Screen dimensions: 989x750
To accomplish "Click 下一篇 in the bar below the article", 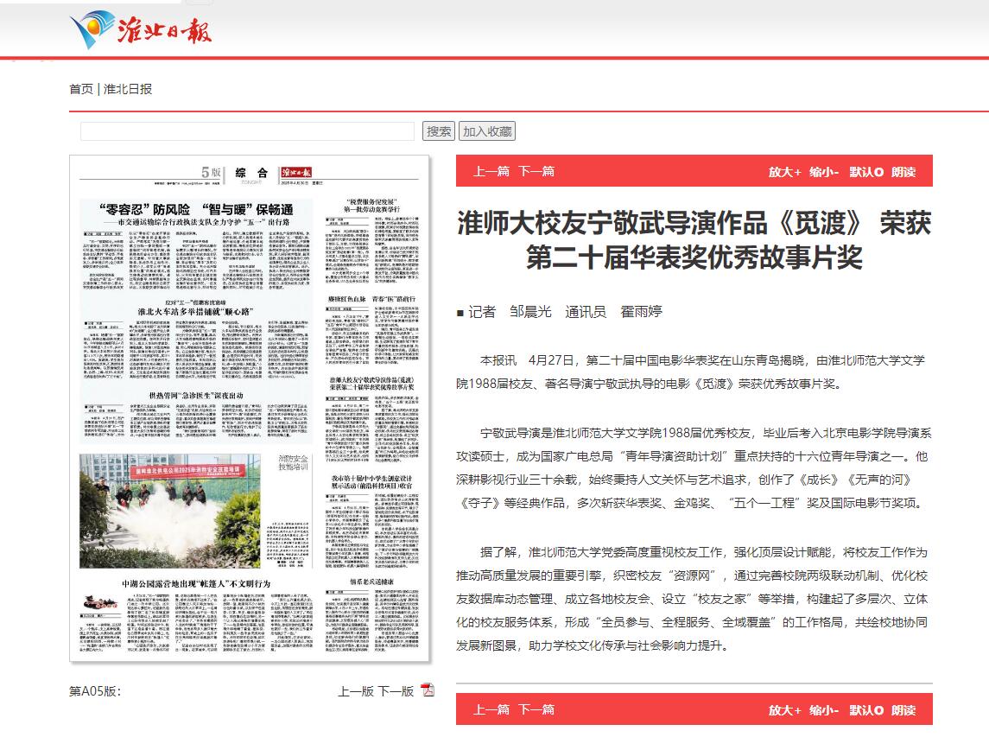I will [536, 709].
